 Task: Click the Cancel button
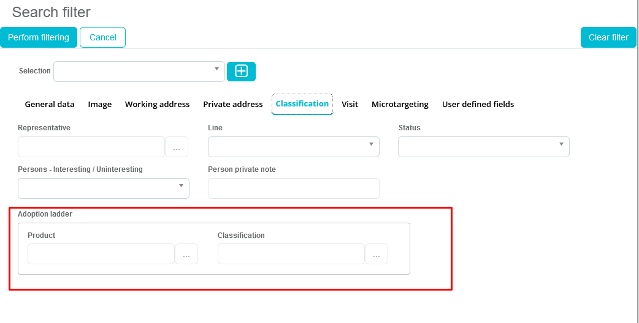pyautogui.click(x=103, y=37)
